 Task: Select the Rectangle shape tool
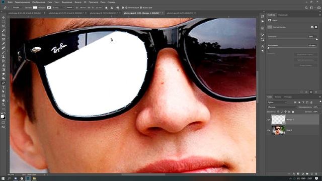[4, 96]
